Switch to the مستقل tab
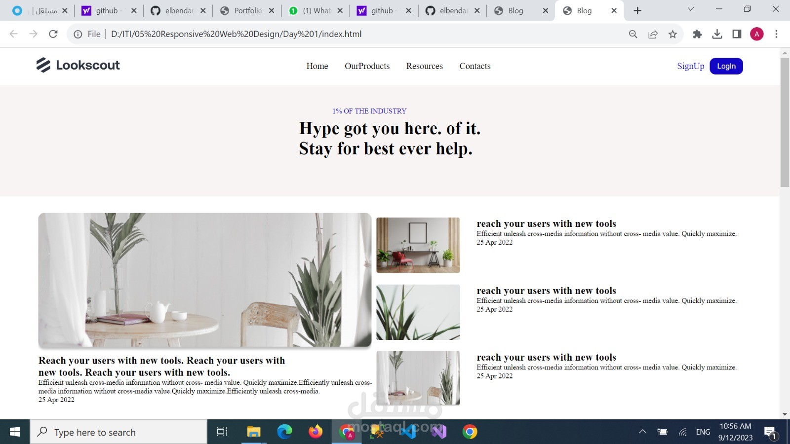The height and width of the screenshot is (444, 790). point(41,10)
